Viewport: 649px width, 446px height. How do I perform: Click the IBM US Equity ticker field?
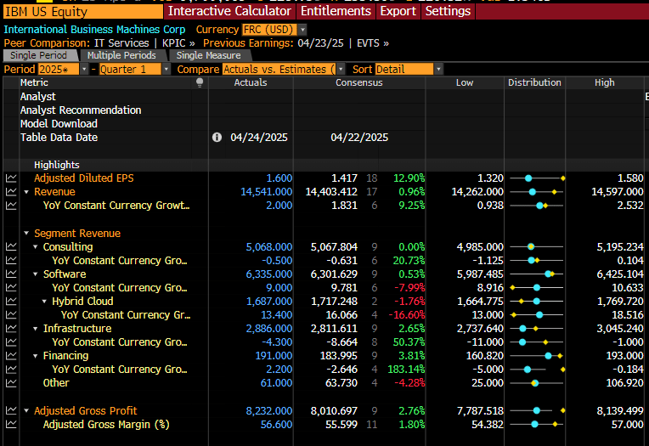click(x=83, y=12)
